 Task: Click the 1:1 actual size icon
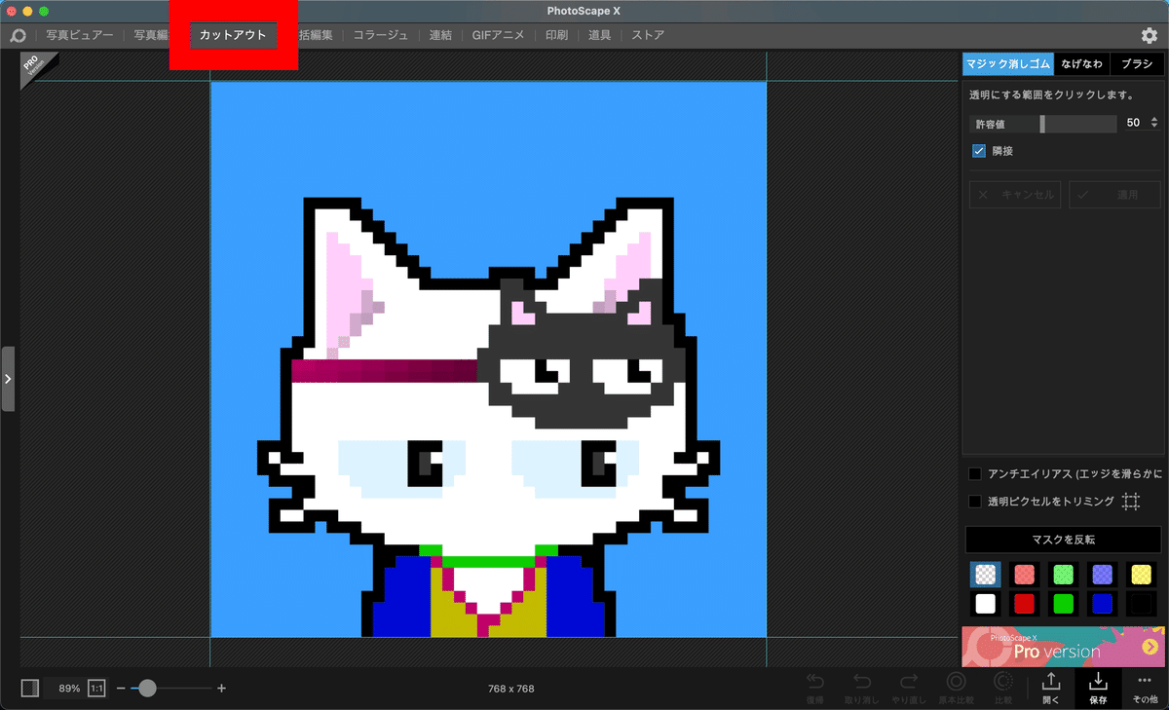pyautogui.click(x=97, y=688)
